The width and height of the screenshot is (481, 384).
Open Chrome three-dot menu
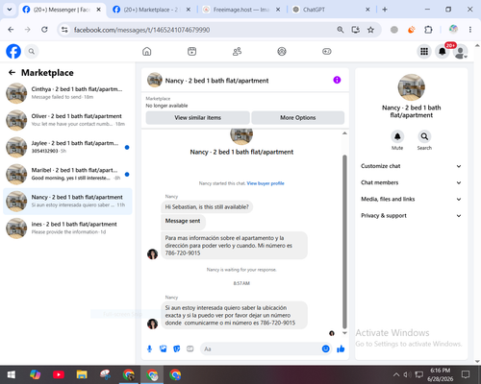coord(470,30)
